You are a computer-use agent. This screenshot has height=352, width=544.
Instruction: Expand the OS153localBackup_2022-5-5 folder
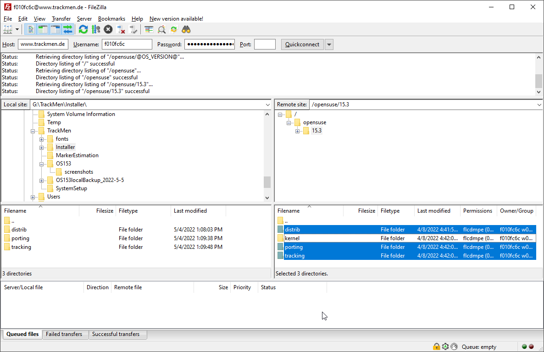(42, 180)
